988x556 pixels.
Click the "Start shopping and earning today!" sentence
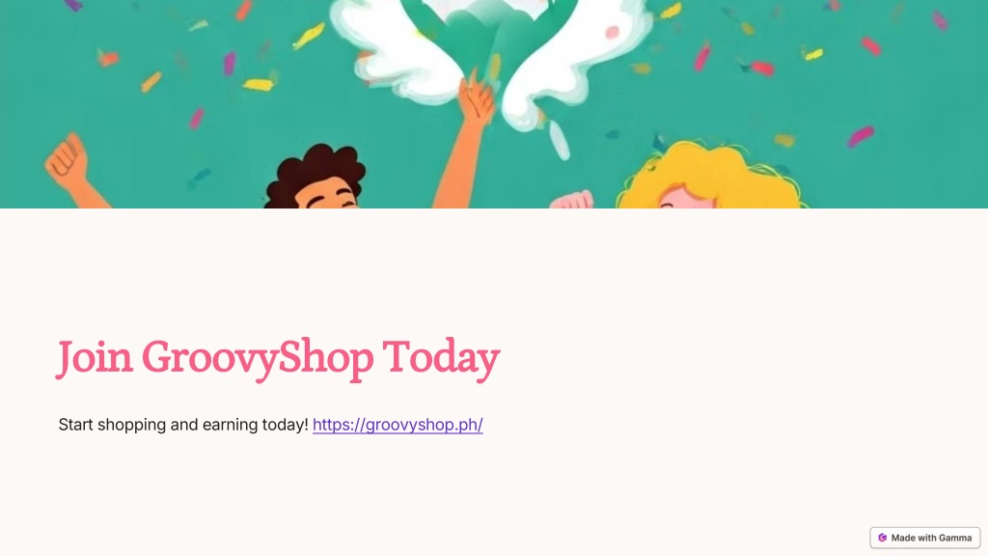[x=183, y=425]
